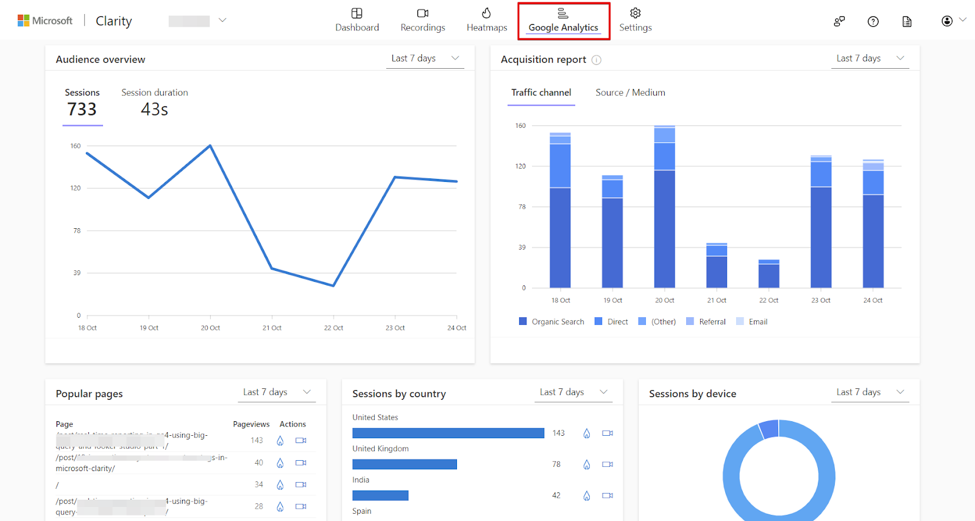The width and height of the screenshot is (975, 521).
Task: Click the Clarity product name
Action: (114, 21)
